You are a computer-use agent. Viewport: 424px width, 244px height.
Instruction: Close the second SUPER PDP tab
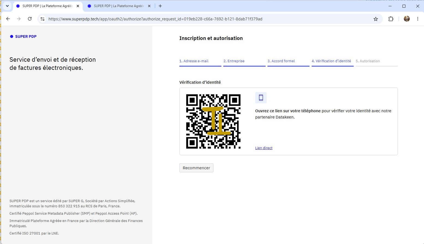tap(149, 6)
